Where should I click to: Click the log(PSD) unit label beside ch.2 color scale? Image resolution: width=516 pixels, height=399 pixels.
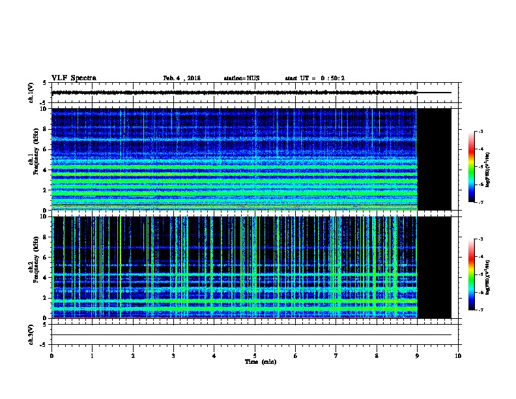(x=488, y=278)
